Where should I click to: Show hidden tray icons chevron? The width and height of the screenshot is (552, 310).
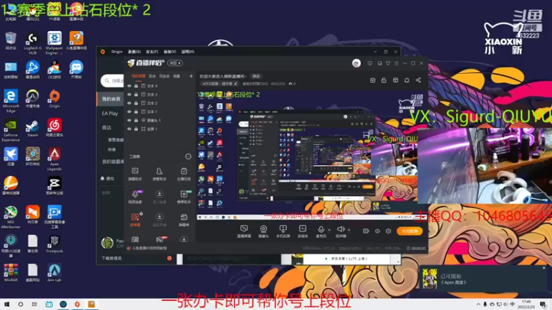[478, 304]
